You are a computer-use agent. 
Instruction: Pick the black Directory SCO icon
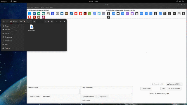(118, 14)
